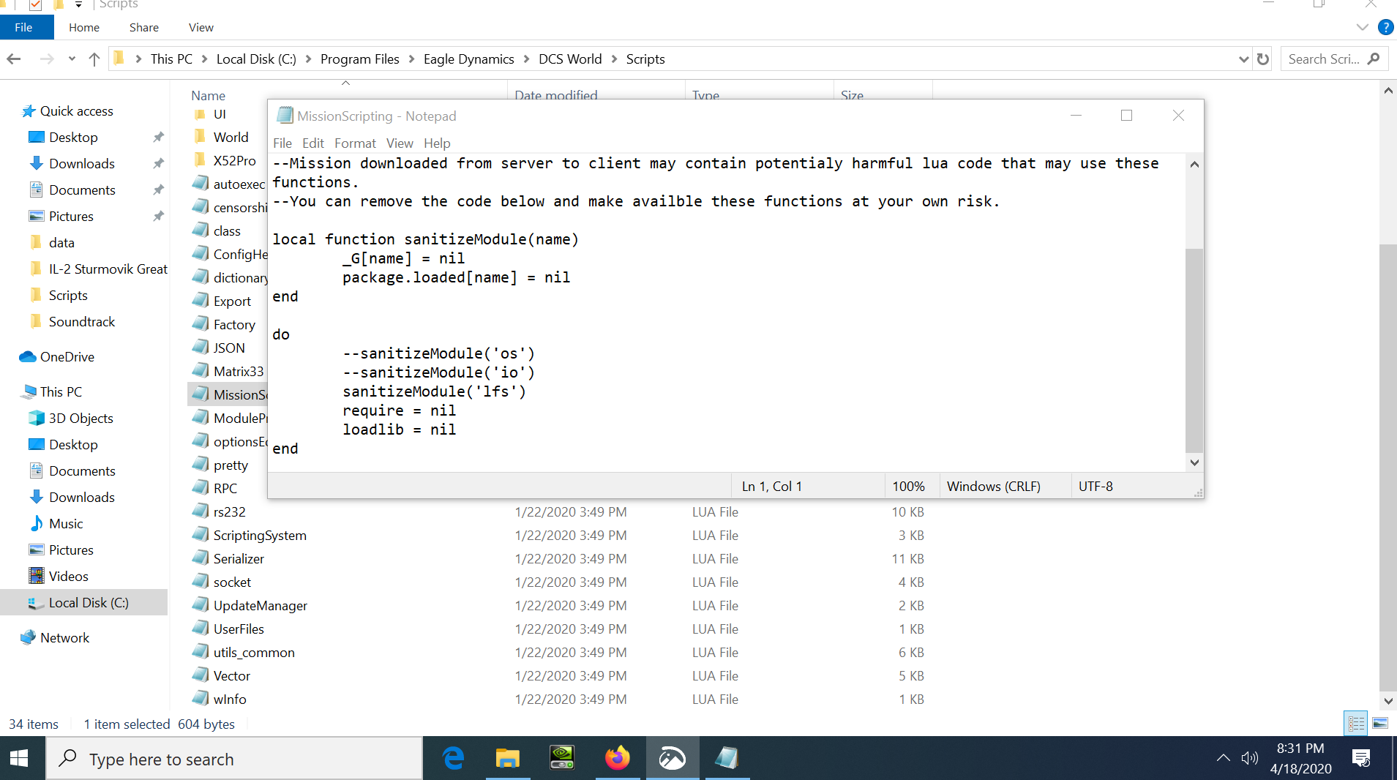Select the ScriptingSystem LUA file

[x=260, y=536]
